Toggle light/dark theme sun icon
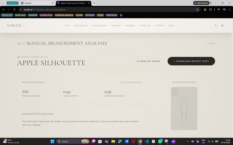233x145 pixels. click(222, 25)
